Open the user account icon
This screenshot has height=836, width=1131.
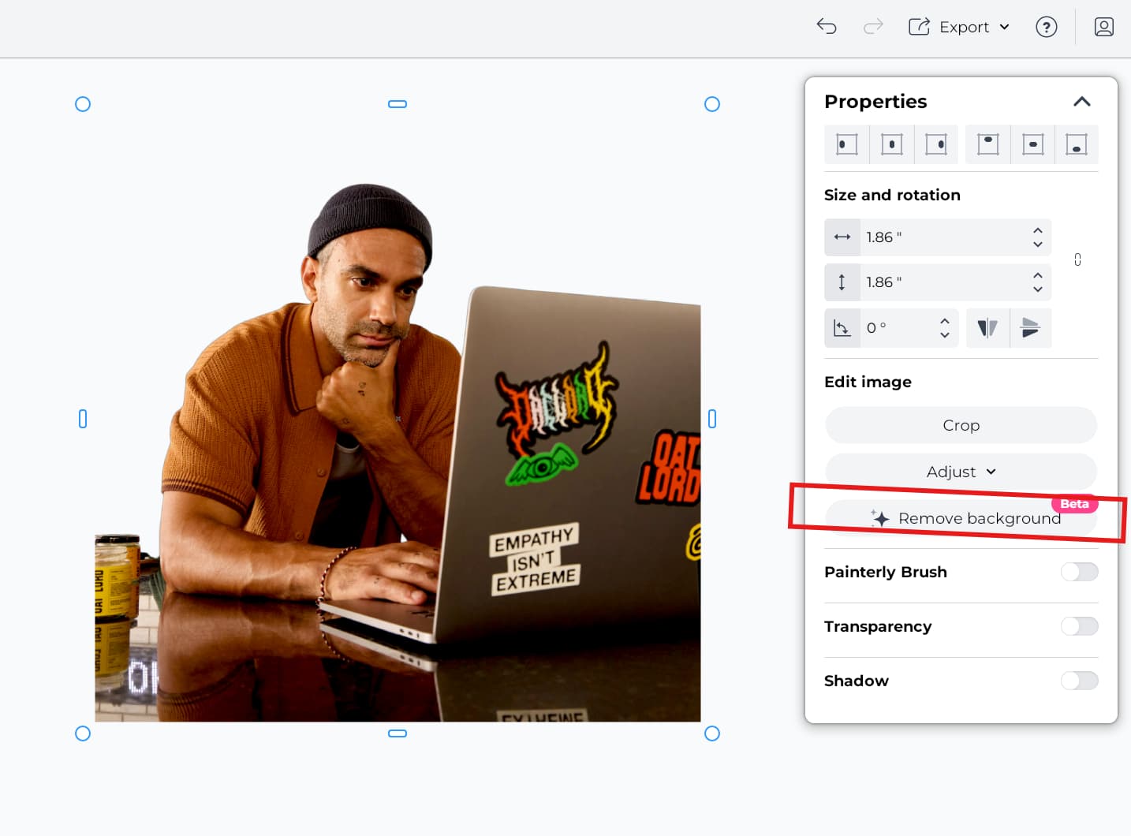(1103, 27)
